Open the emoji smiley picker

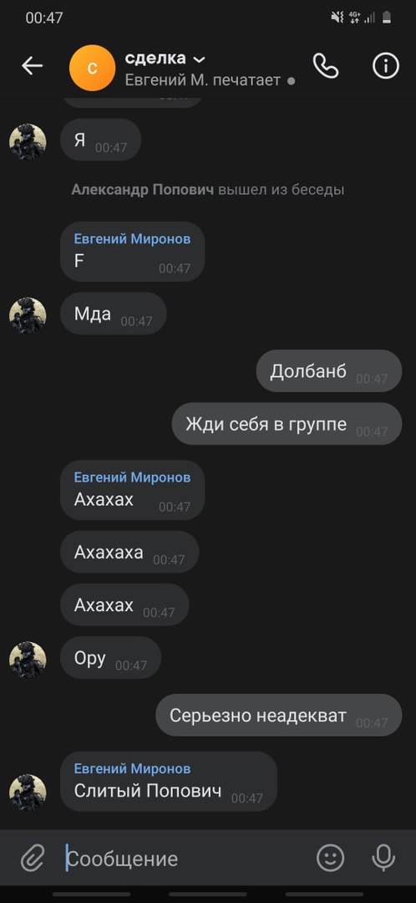[x=330, y=859]
